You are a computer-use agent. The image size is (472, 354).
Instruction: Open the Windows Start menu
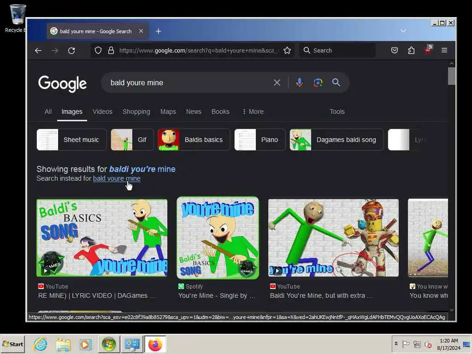(12, 344)
